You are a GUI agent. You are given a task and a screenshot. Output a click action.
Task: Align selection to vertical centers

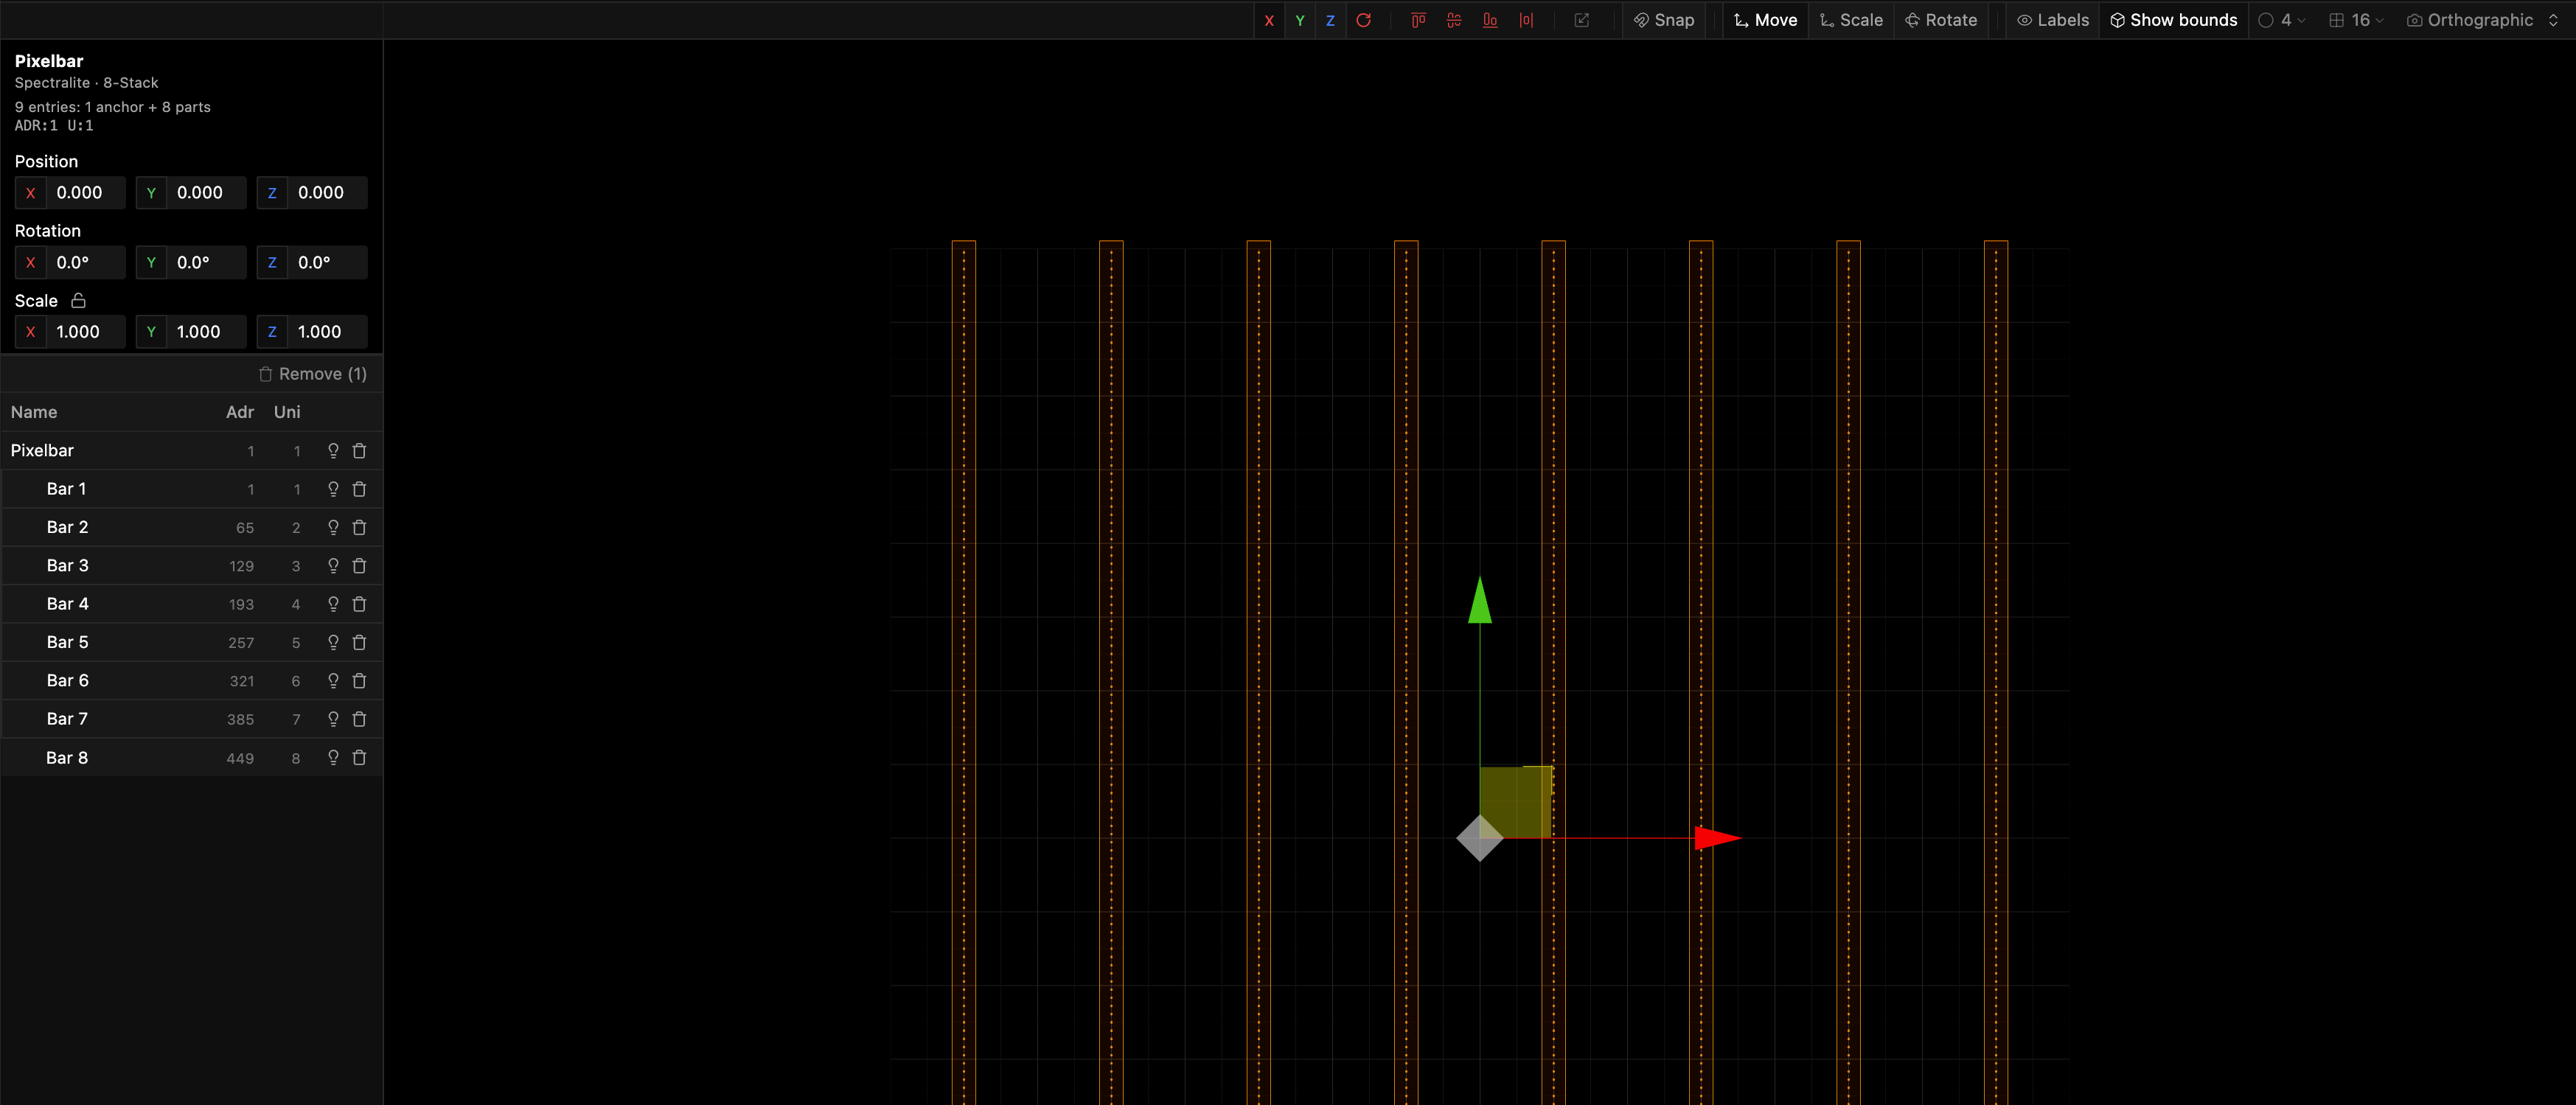pos(1454,20)
